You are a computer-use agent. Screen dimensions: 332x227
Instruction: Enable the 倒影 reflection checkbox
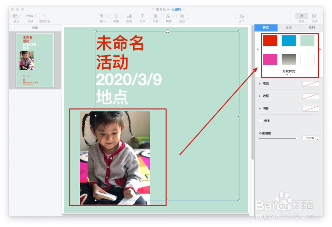(260, 121)
